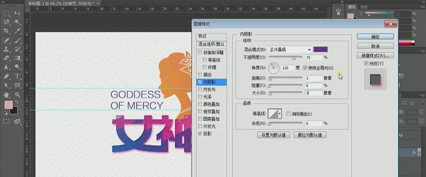Image resolution: width=426 pixels, height=177 pixels.
Task: Select the Rectangle shape tool
Action: pyautogui.click(x=17, y=85)
